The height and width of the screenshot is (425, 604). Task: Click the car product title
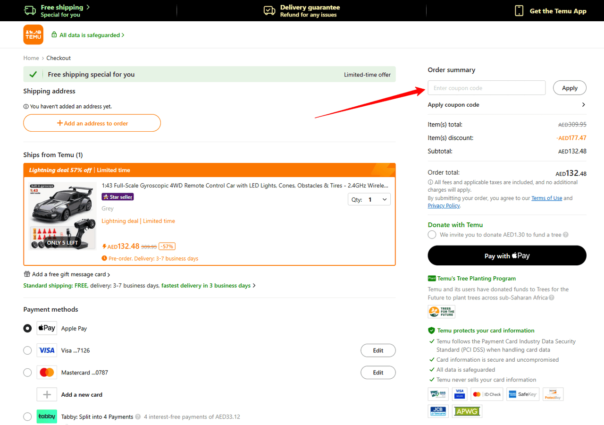click(x=245, y=186)
